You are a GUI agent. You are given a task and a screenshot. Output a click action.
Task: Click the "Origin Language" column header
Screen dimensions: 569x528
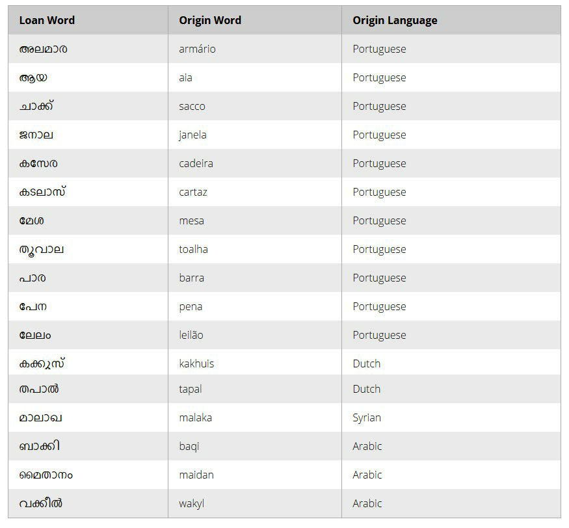(395, 20)
